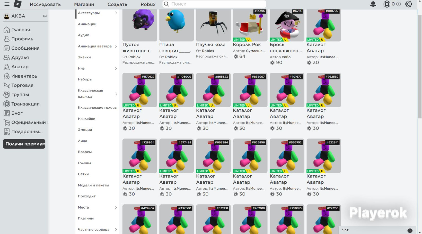Select the Наклейки category
Image resolution: width=422 pixels, height=234 pixels.
pyautogui.click(x=87, y=119)
